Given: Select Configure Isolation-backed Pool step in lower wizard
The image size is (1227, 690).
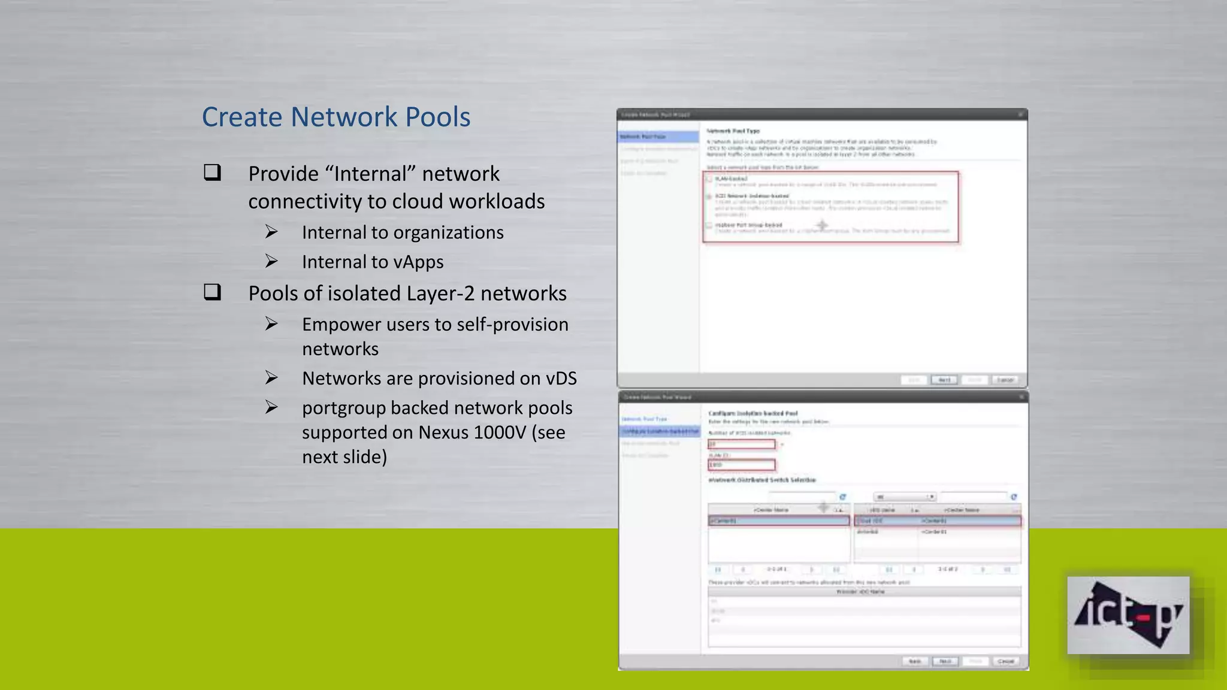Looking at the screenshot, I should pyautogui.click(x=659, y=431).
